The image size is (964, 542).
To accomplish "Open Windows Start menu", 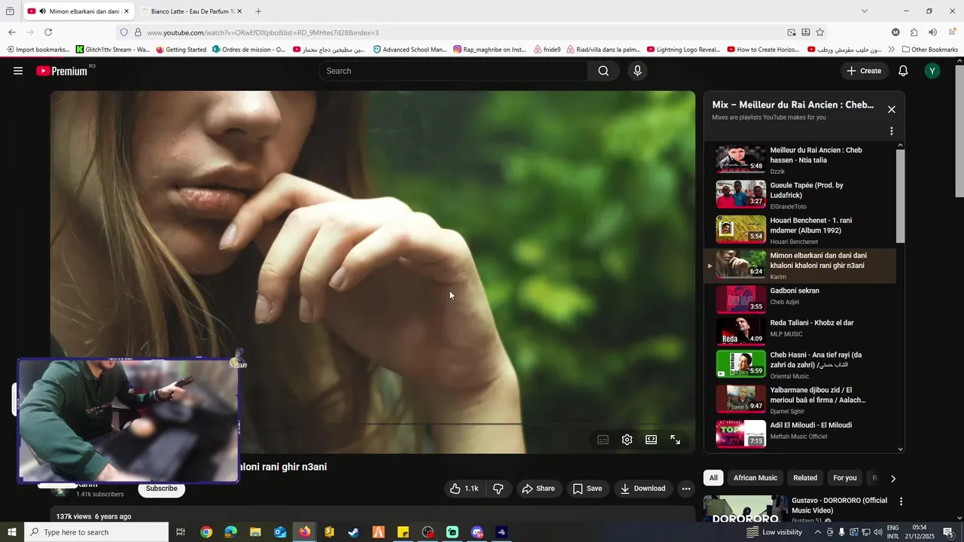I will tap(12, 532).
